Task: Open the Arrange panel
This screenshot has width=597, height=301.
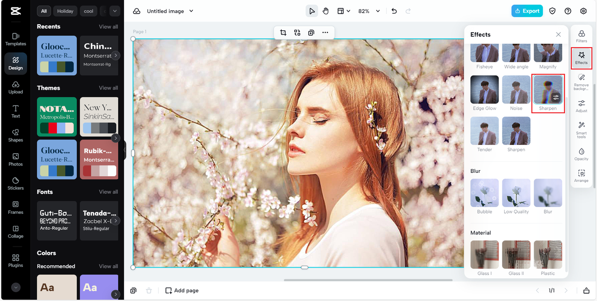Action: (581, 176)
